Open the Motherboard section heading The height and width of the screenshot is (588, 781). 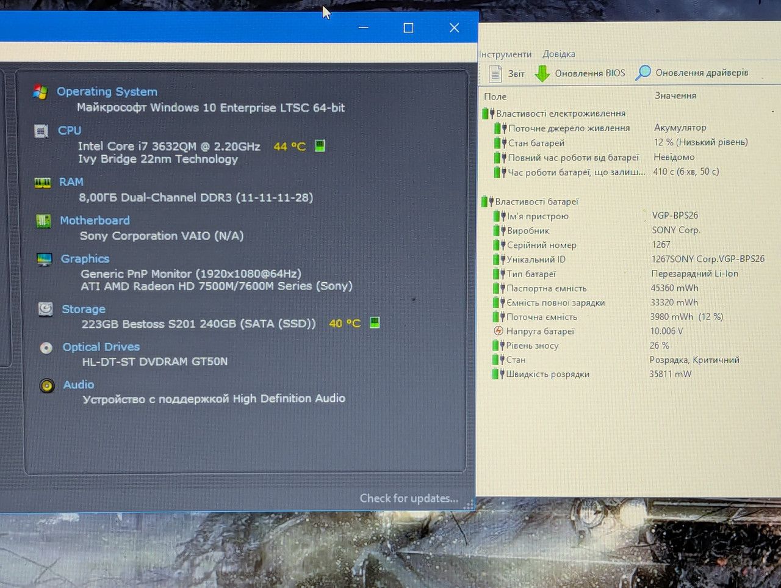tap(95, 220)
